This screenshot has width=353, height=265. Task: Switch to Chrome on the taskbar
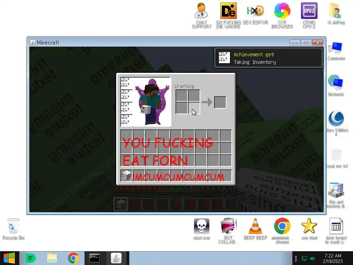pyautogui.click(x=73, y=258)
